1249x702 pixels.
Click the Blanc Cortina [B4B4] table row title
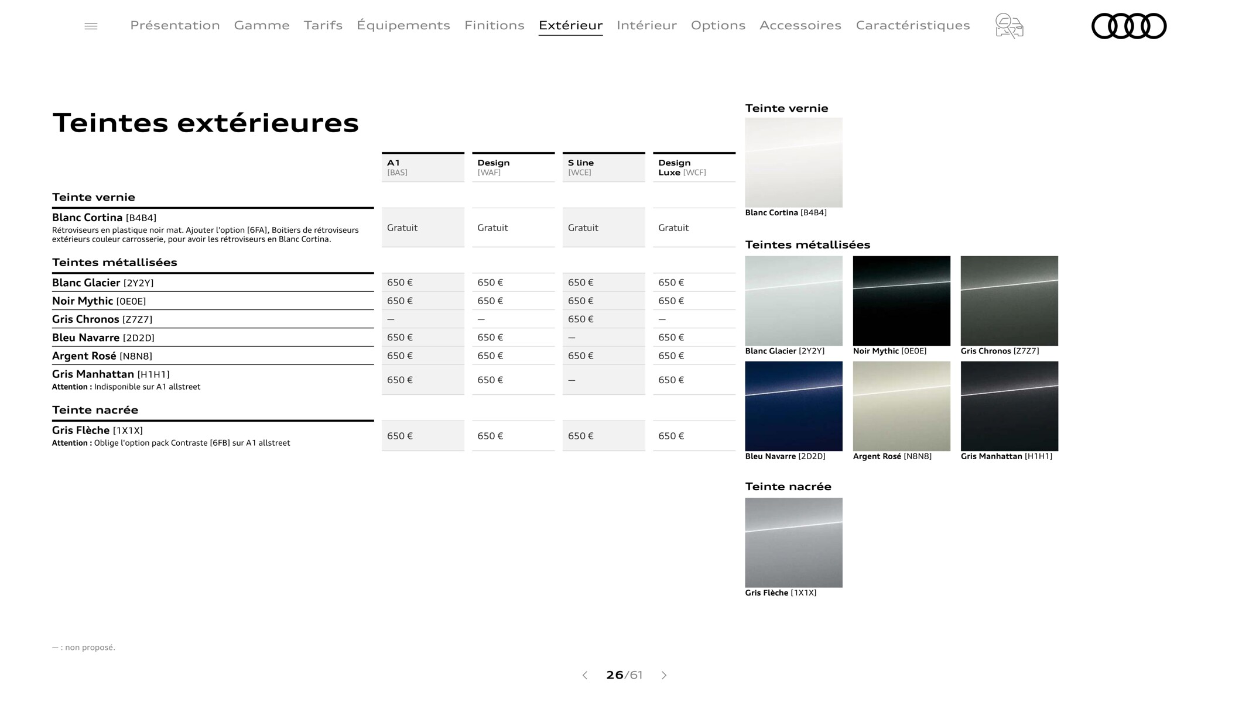point(104,218)
